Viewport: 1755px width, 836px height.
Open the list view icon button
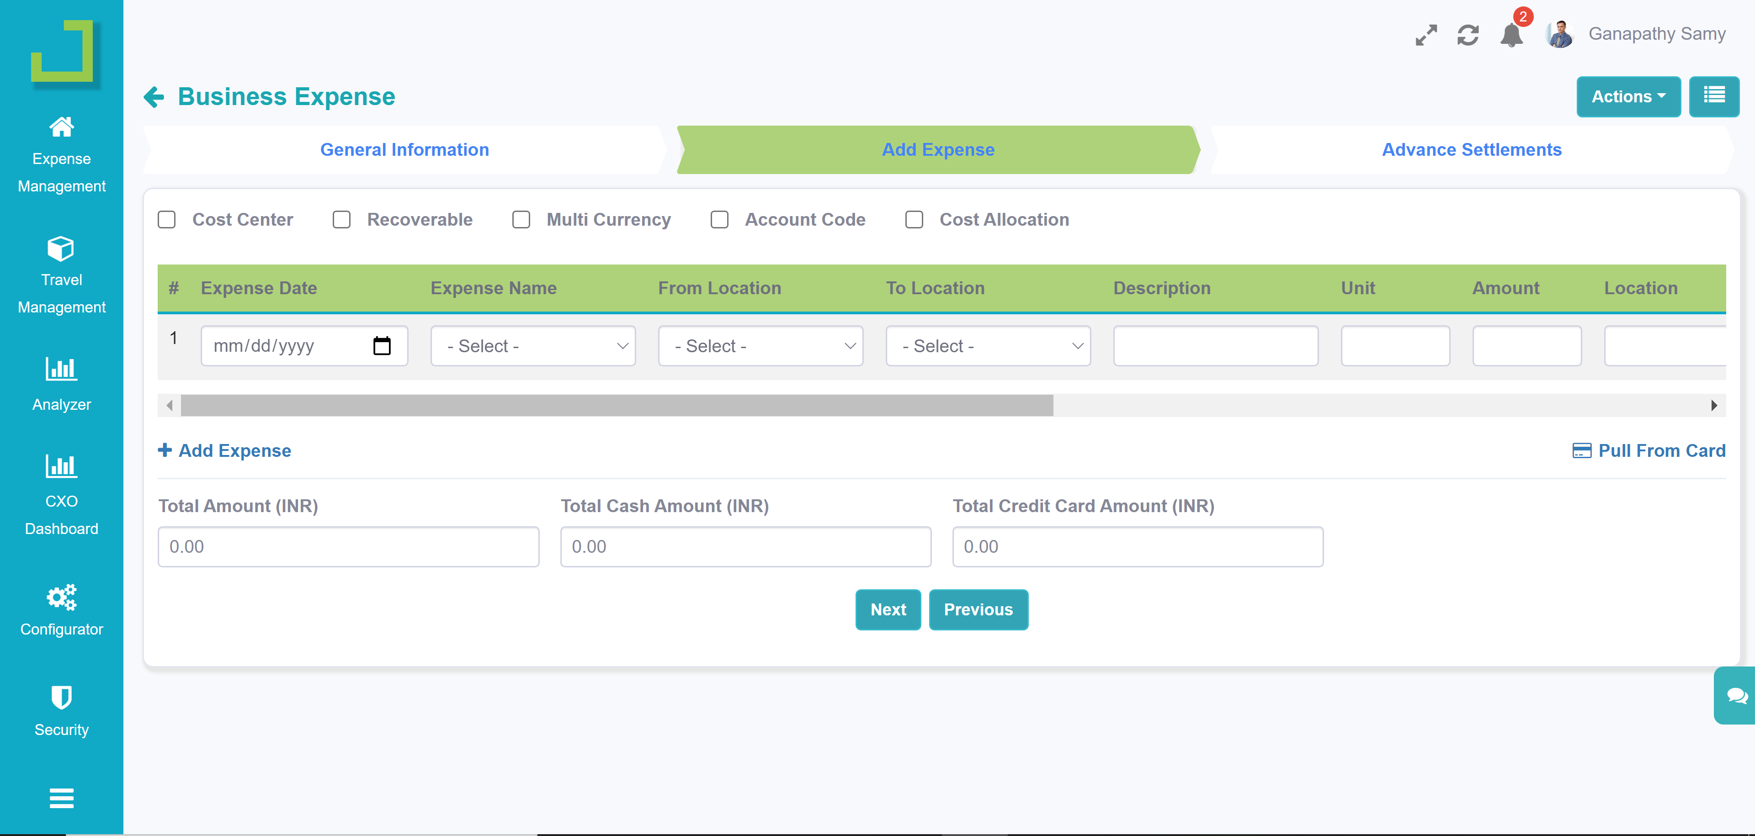pyautogui.click(x=1713, y=96)
